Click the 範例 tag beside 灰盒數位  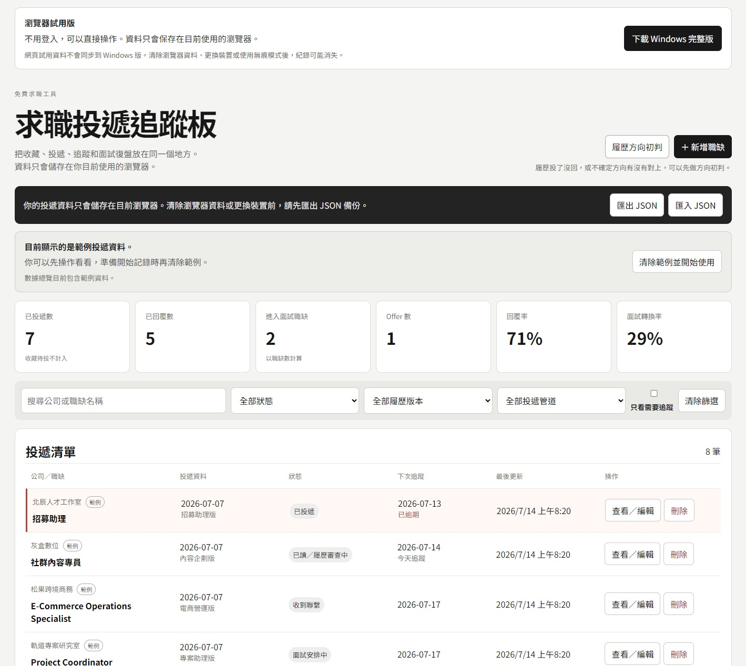point(73,546)
